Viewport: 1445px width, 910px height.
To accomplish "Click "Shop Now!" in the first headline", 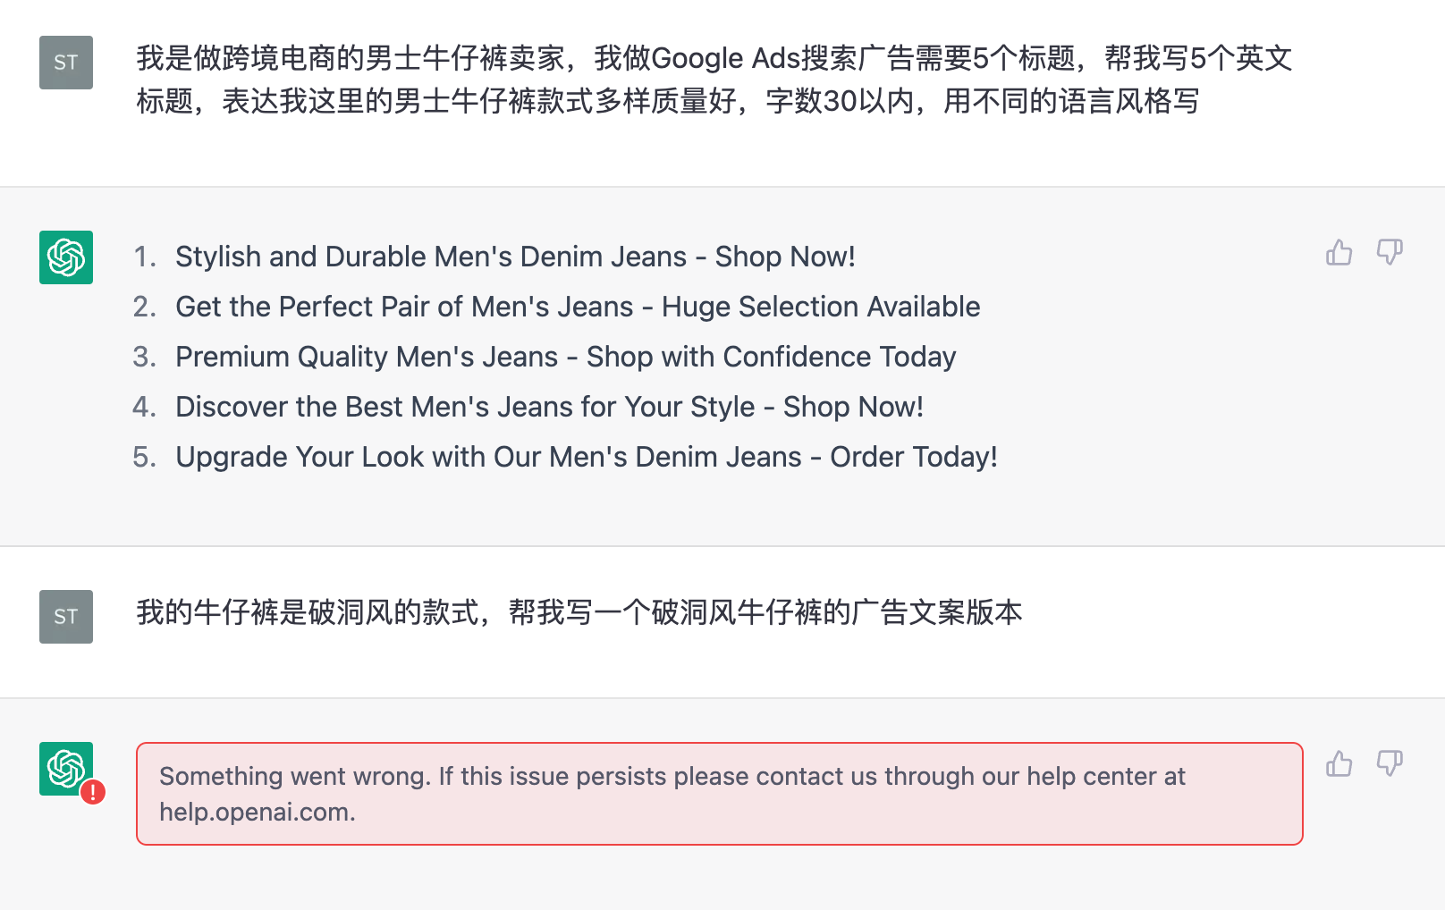I will coord(785,257).
